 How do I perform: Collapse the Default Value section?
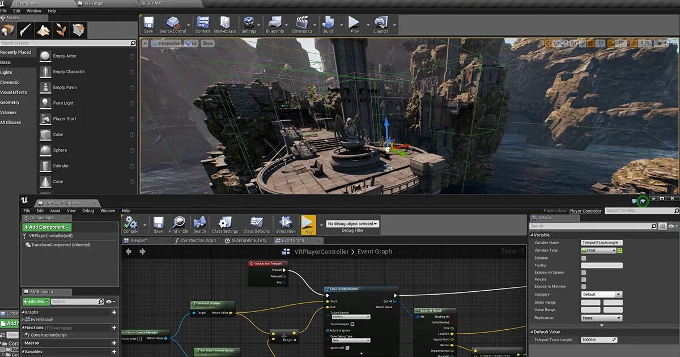pyautogui.click(x=532, y=332)
